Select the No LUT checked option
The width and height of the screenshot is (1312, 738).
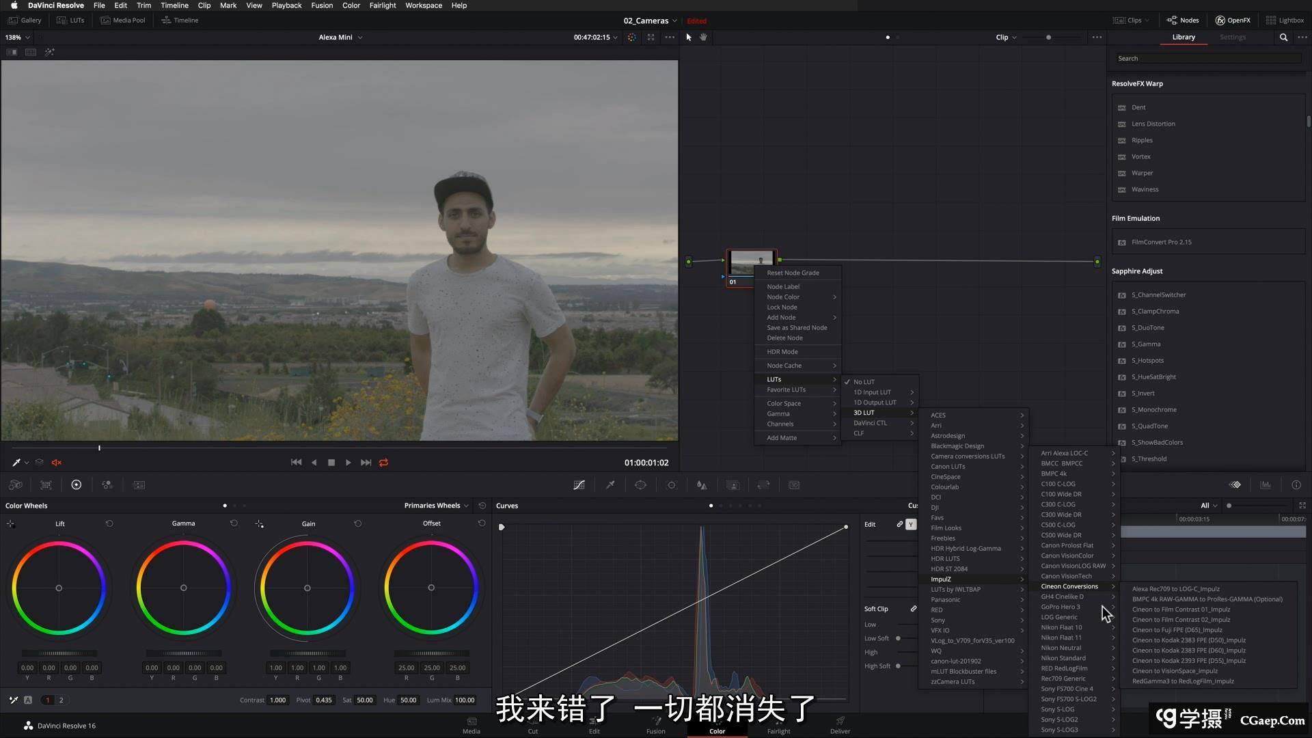[864, 382]
